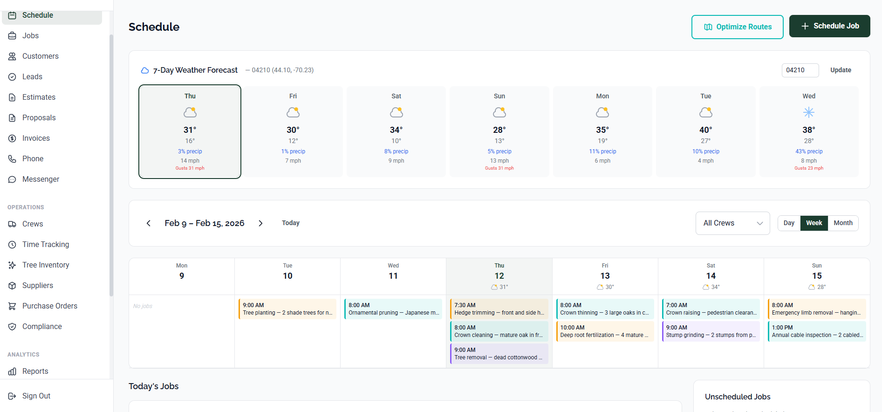Image resolution: width=882 pixels, height=412 pixels.
Task: Click the Schedule Job button
Action: 829,26
